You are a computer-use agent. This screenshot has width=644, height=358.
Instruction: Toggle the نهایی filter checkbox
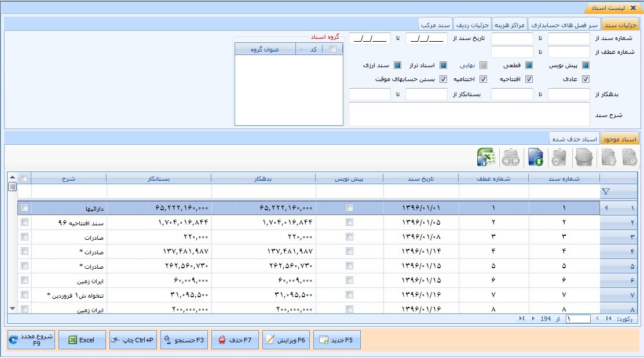(484, 65)
